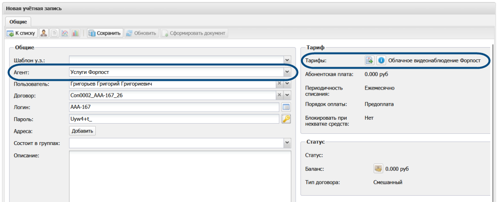Click 'Сформировать документ' button
The image size is (498, 202).
195,33
